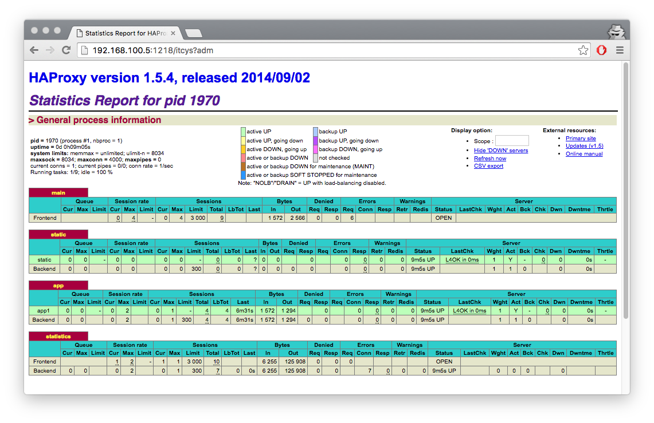Close the Statistics Report for HAProxy tab
Image resolution: width=654 pixels, height=423 pixels.
[x=173, y=33]
